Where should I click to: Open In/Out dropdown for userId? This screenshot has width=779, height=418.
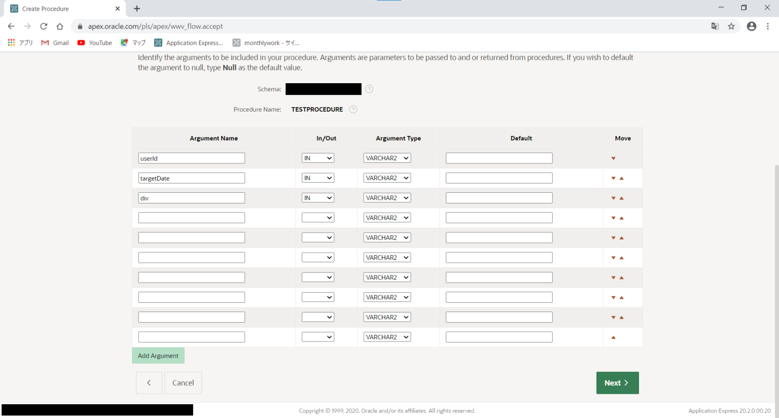318,158
